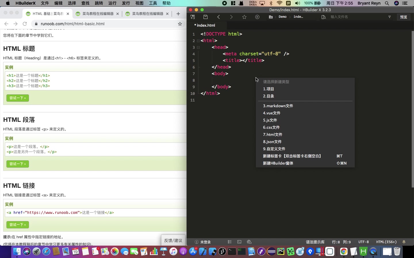Viewport: 414px width, 258px height.
Task: Choose 4.vue文件 in the popup menu
Action: click(x=305, y=113)
